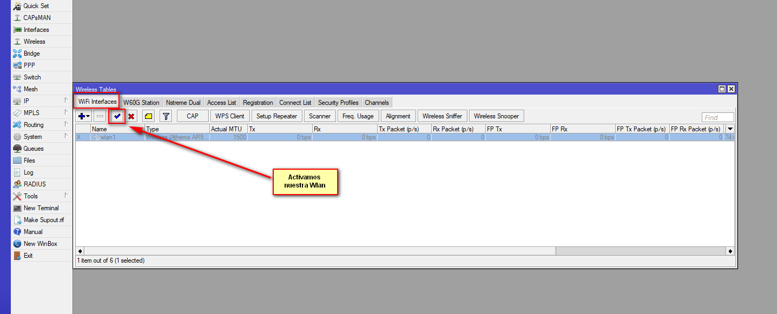This screenshot has height=314, width=777.
Task: Click the yellow Comment icon
Action: (x=149, y=116)
